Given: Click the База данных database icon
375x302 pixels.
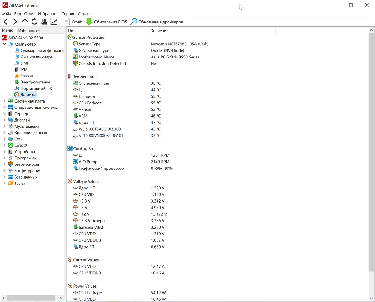Looking at the screenshot, I should tap(11, 177).
